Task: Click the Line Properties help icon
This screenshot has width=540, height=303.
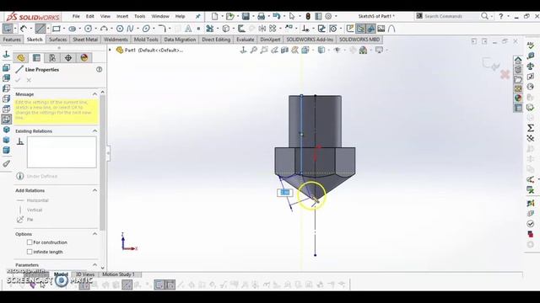Action: click(100, 69)
